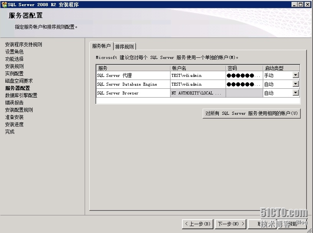Switch to the 排序规则 tab
The height and width of the screenshot is (233, 313).
coord(125,47)
